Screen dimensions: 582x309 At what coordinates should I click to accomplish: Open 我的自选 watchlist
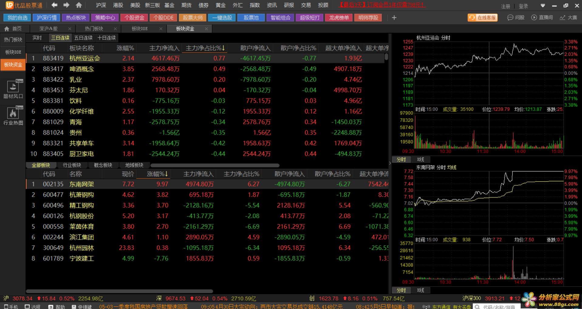18,18
